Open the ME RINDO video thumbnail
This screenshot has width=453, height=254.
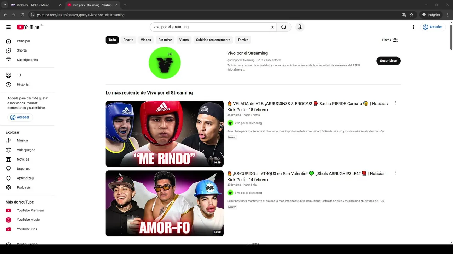point(165,134)
